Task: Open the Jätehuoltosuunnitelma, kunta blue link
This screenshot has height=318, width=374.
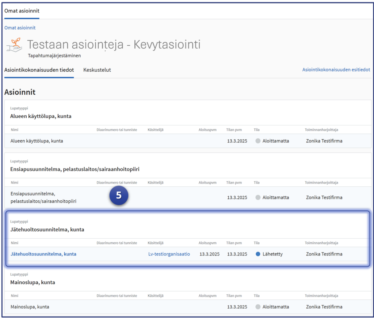Action: point(43,254)
